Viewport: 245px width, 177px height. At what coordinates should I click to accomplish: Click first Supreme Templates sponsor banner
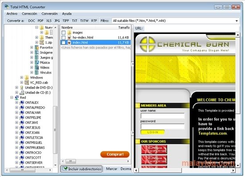coord(154,149)
